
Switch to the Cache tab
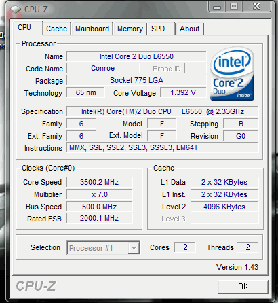57,29
